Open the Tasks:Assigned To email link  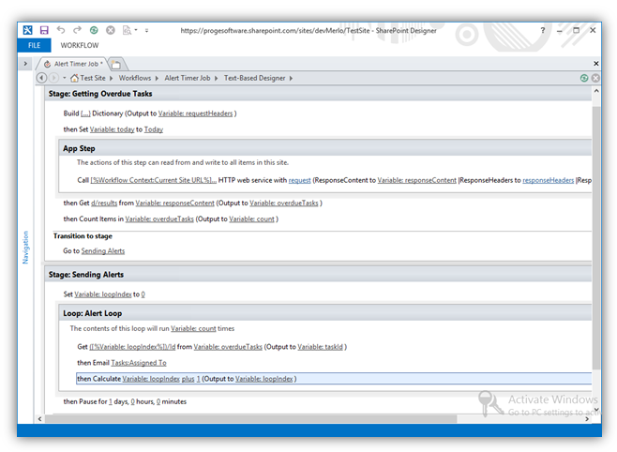coord(139,363)
